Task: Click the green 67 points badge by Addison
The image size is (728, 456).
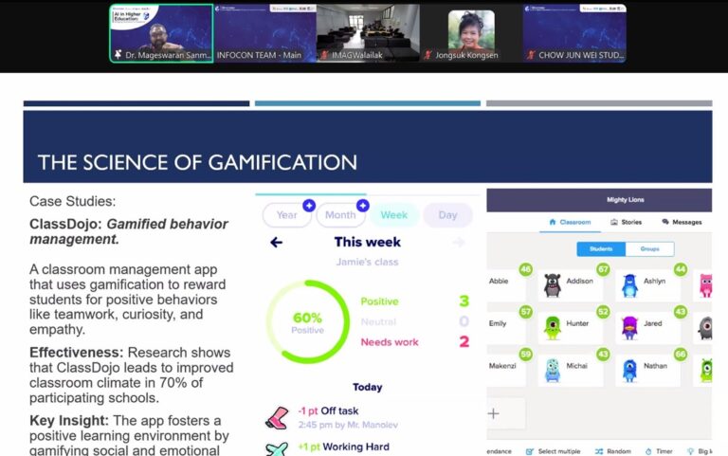Action: (603, 269)
